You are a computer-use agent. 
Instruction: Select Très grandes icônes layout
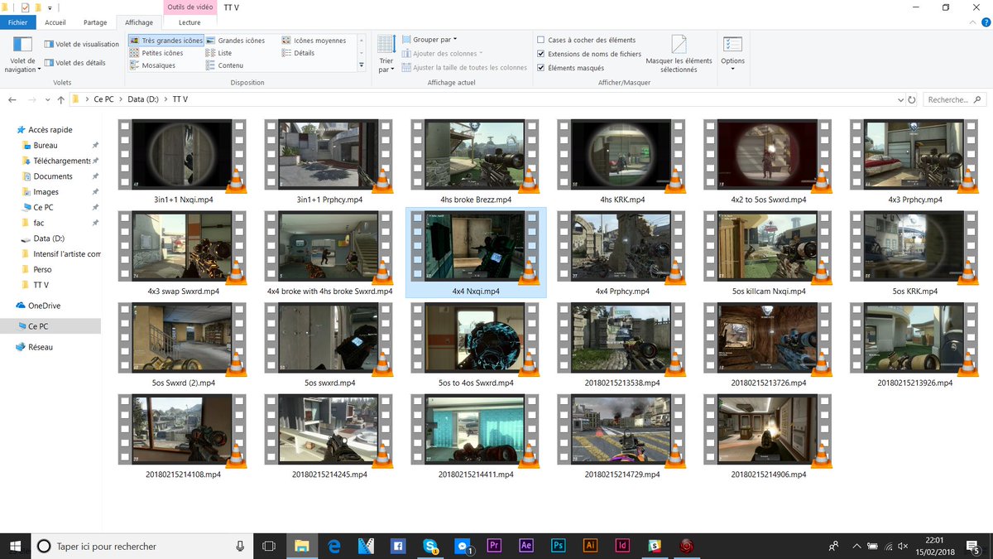point(166,40)
